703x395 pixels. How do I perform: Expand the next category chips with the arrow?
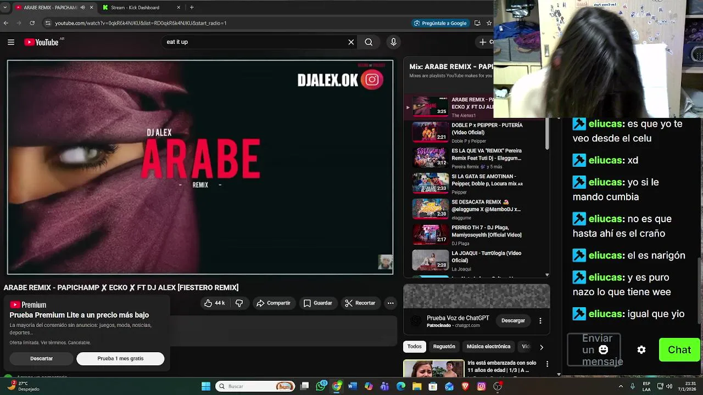click(x=542, y=347)
